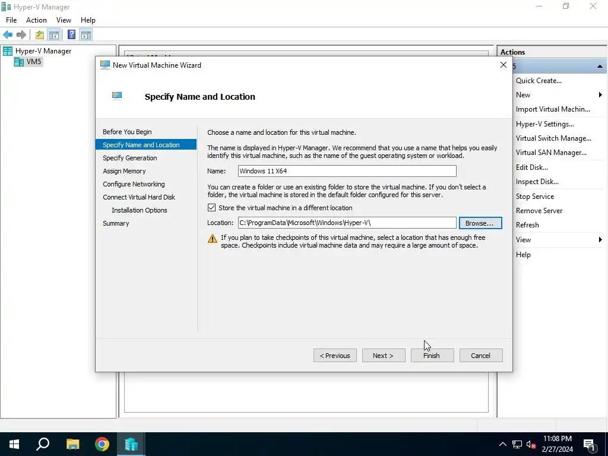Screen dimensions: 608x456
Task: Click the virtual machine Name field
Action: [x=347, y=171]
